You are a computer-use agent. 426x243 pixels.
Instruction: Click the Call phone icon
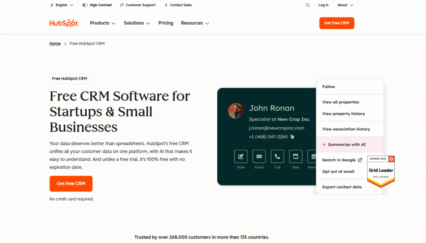pos(277,156)
